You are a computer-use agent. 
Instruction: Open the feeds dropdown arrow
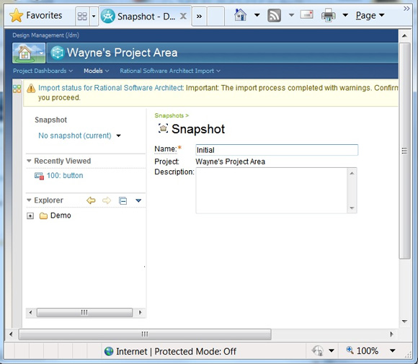click(291, 15)
